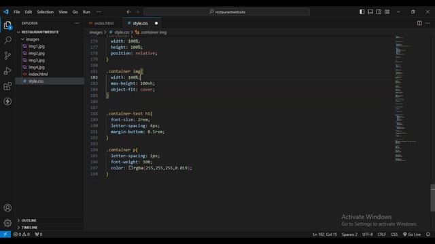This screenshot has height=244, width=435.
Task: Select CSS language mode
Action: pyautogui.click(x=394, y=235)
